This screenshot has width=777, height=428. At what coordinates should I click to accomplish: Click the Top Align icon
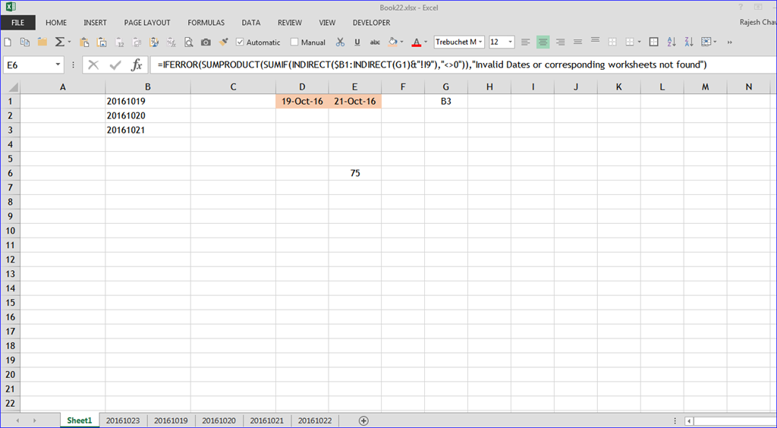[x=595, y=40]
